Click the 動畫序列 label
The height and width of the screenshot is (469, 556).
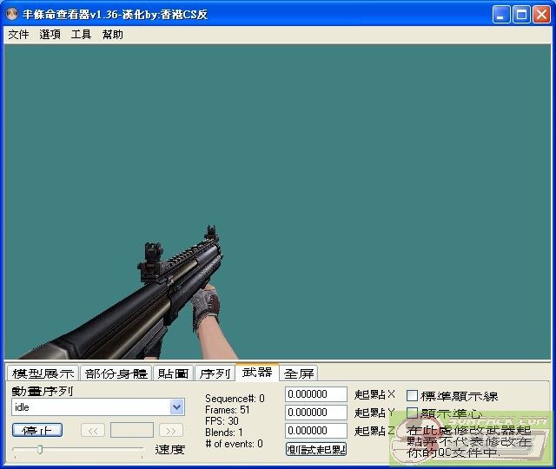click(x=43, y=391)
